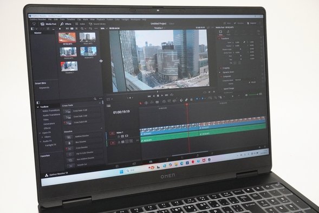
Task: Toggle the snapping magnet icon
Action: 181,100
